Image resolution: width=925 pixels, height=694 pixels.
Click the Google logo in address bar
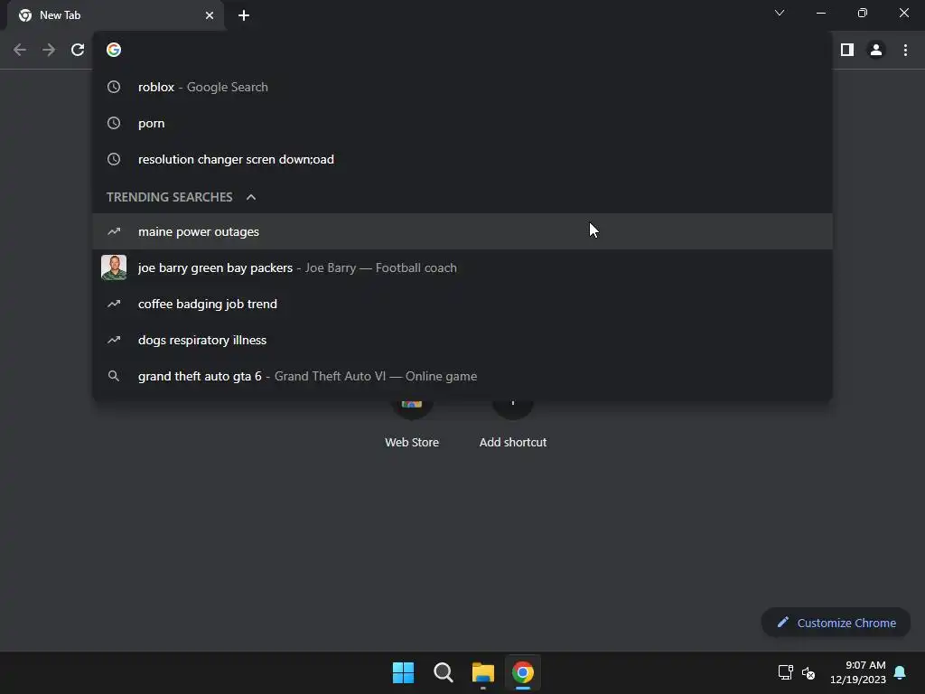(x=113, y=51)
